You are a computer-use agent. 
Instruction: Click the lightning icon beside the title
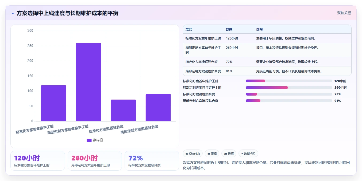(x=13, y=13)
